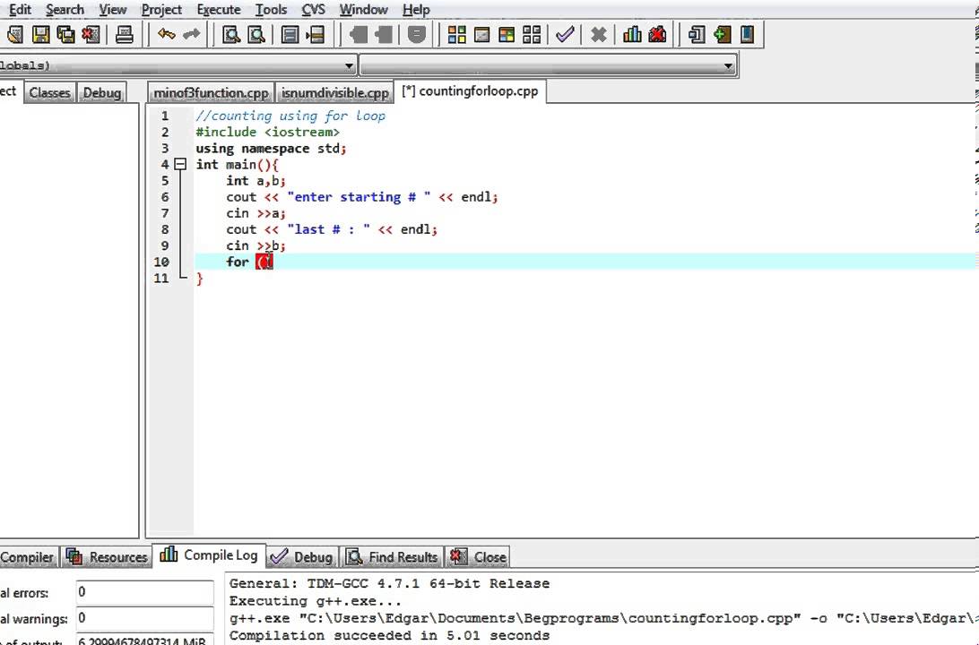
Task: Click the Goto function toolbar icon
Action: pos(290,34)
